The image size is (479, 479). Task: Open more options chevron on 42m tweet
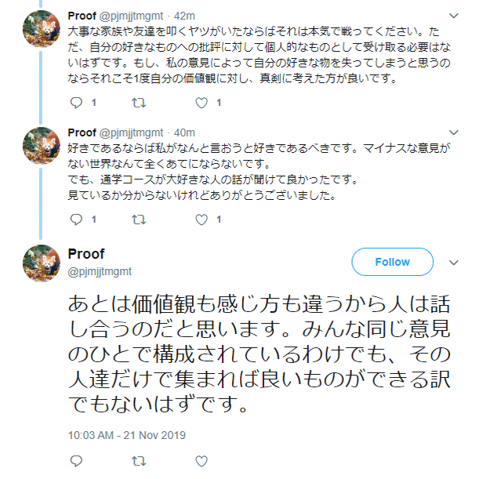(453, 15)
